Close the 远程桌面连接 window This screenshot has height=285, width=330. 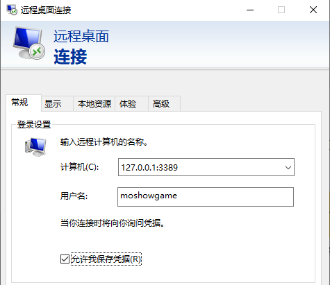(x=313, y=10)
